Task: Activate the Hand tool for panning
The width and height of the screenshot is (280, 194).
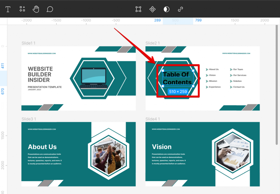Action: pos(36,9)
